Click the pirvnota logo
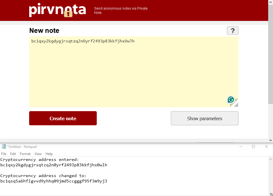 point(57,10)
